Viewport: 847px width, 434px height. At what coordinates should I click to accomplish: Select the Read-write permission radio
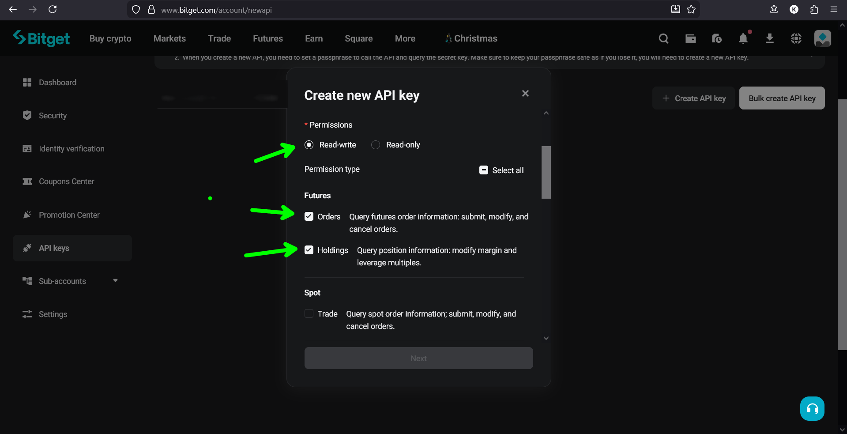pyautogui.click(x=309, y=145)
